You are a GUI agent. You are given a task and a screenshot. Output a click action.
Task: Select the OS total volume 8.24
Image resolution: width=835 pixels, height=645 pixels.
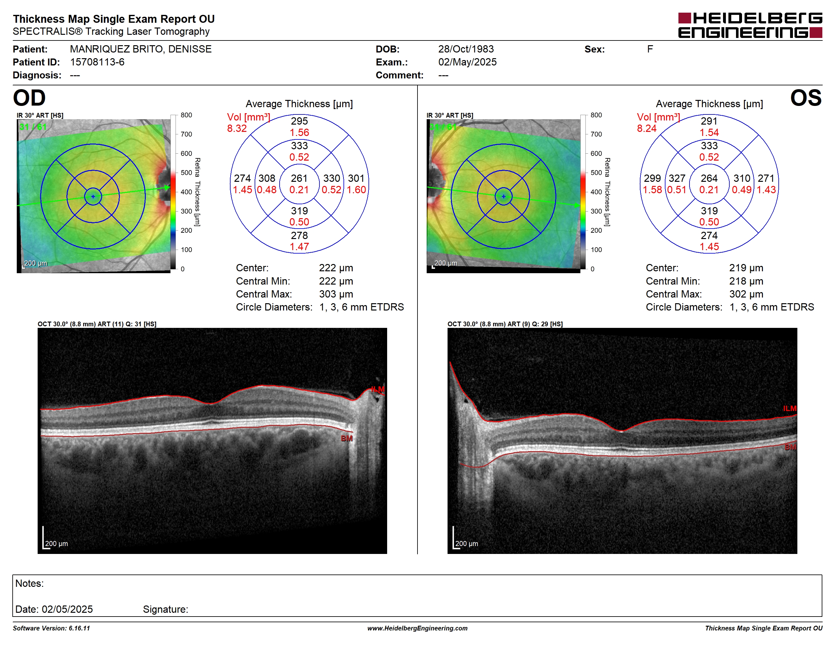[x=646, y=128]
